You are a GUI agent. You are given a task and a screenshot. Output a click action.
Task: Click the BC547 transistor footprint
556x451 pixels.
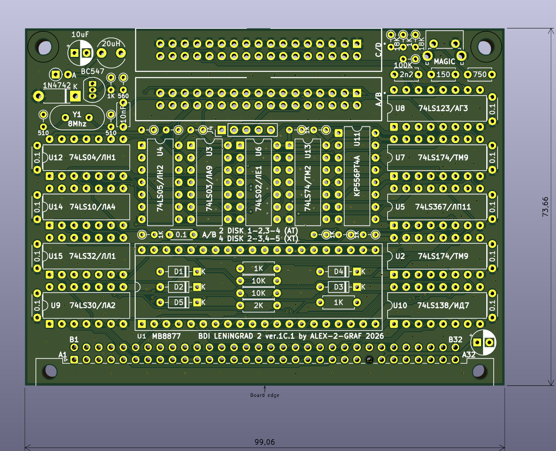(93, 90)
